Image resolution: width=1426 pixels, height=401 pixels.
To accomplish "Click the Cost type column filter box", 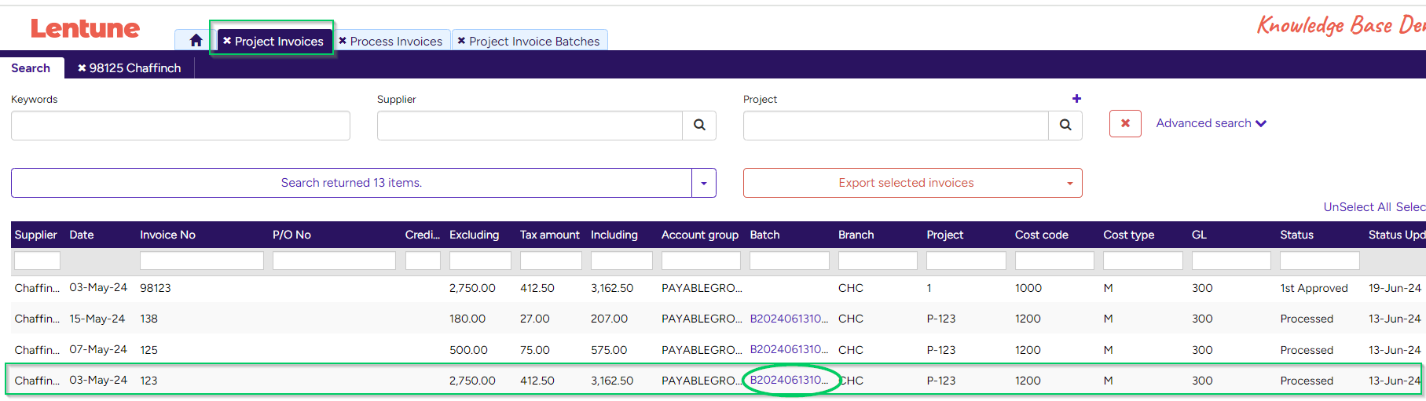I will (x=1143, y=261).
